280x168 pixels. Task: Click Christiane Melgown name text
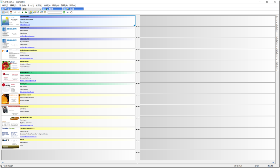click(x=25, y=64)
